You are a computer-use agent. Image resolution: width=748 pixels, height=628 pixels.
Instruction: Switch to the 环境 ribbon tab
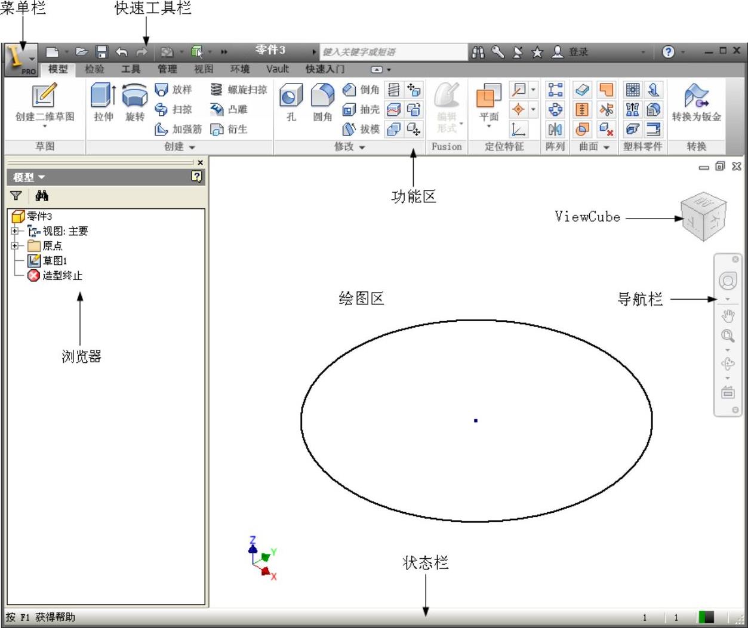(240, 69)
